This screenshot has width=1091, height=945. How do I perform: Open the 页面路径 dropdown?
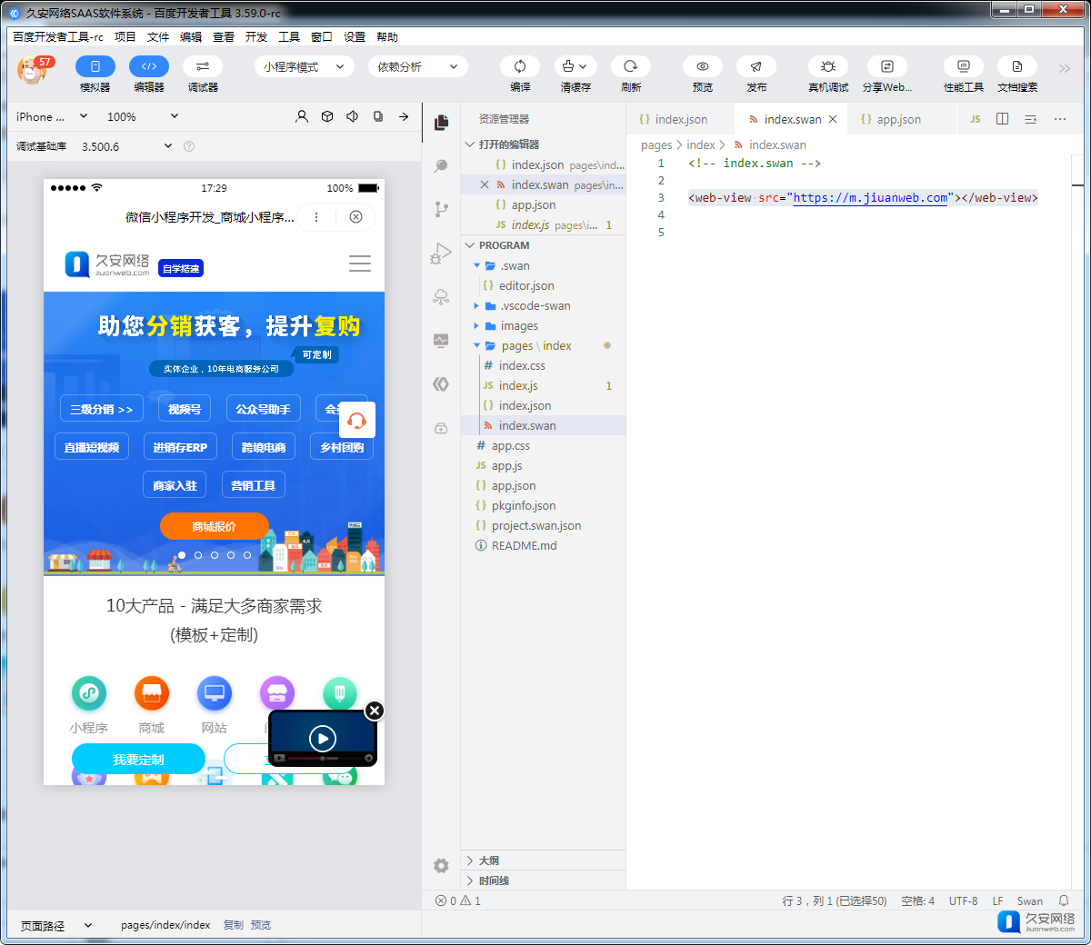coord(56,926)
